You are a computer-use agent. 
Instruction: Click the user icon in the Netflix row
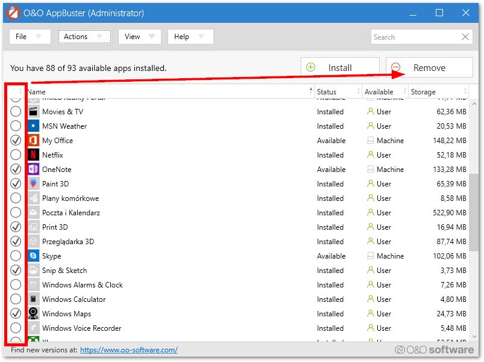[x=371, y=155]
